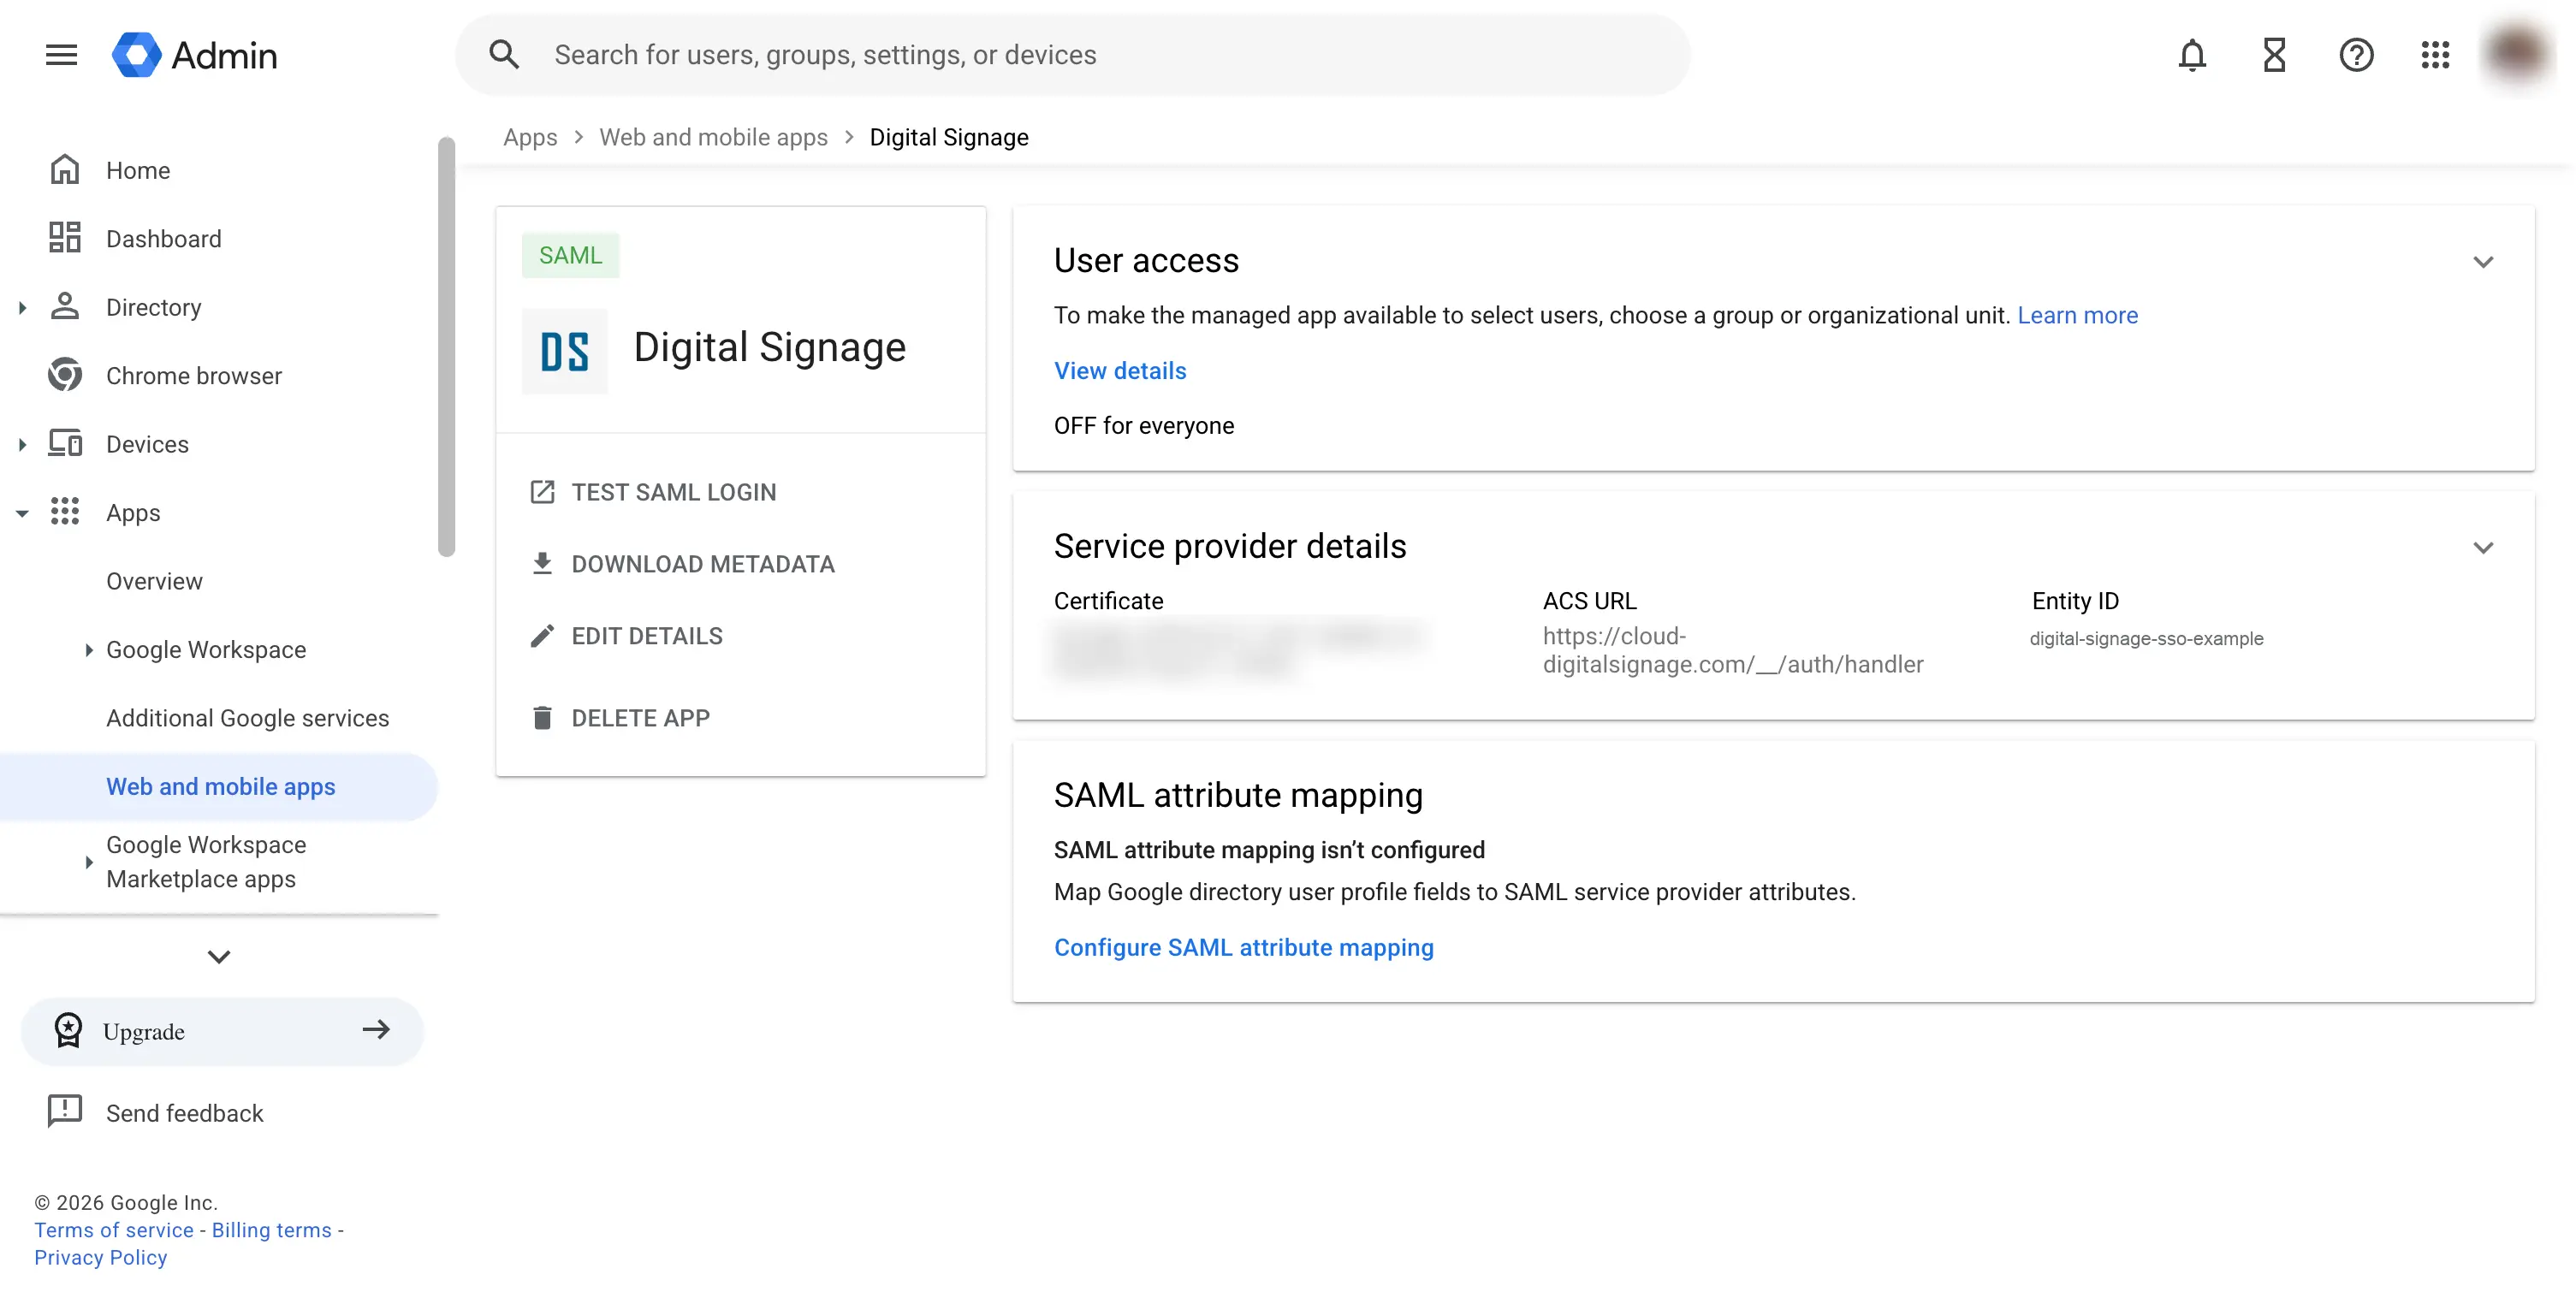Viewport: 2576px width, 1292px height.
Task: Click the Dashboard tiles icon
Action: pyautogui.click(x=65, y=238)
